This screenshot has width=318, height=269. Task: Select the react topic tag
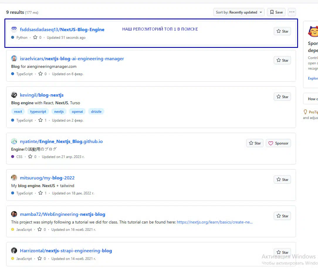click(18, 112)
